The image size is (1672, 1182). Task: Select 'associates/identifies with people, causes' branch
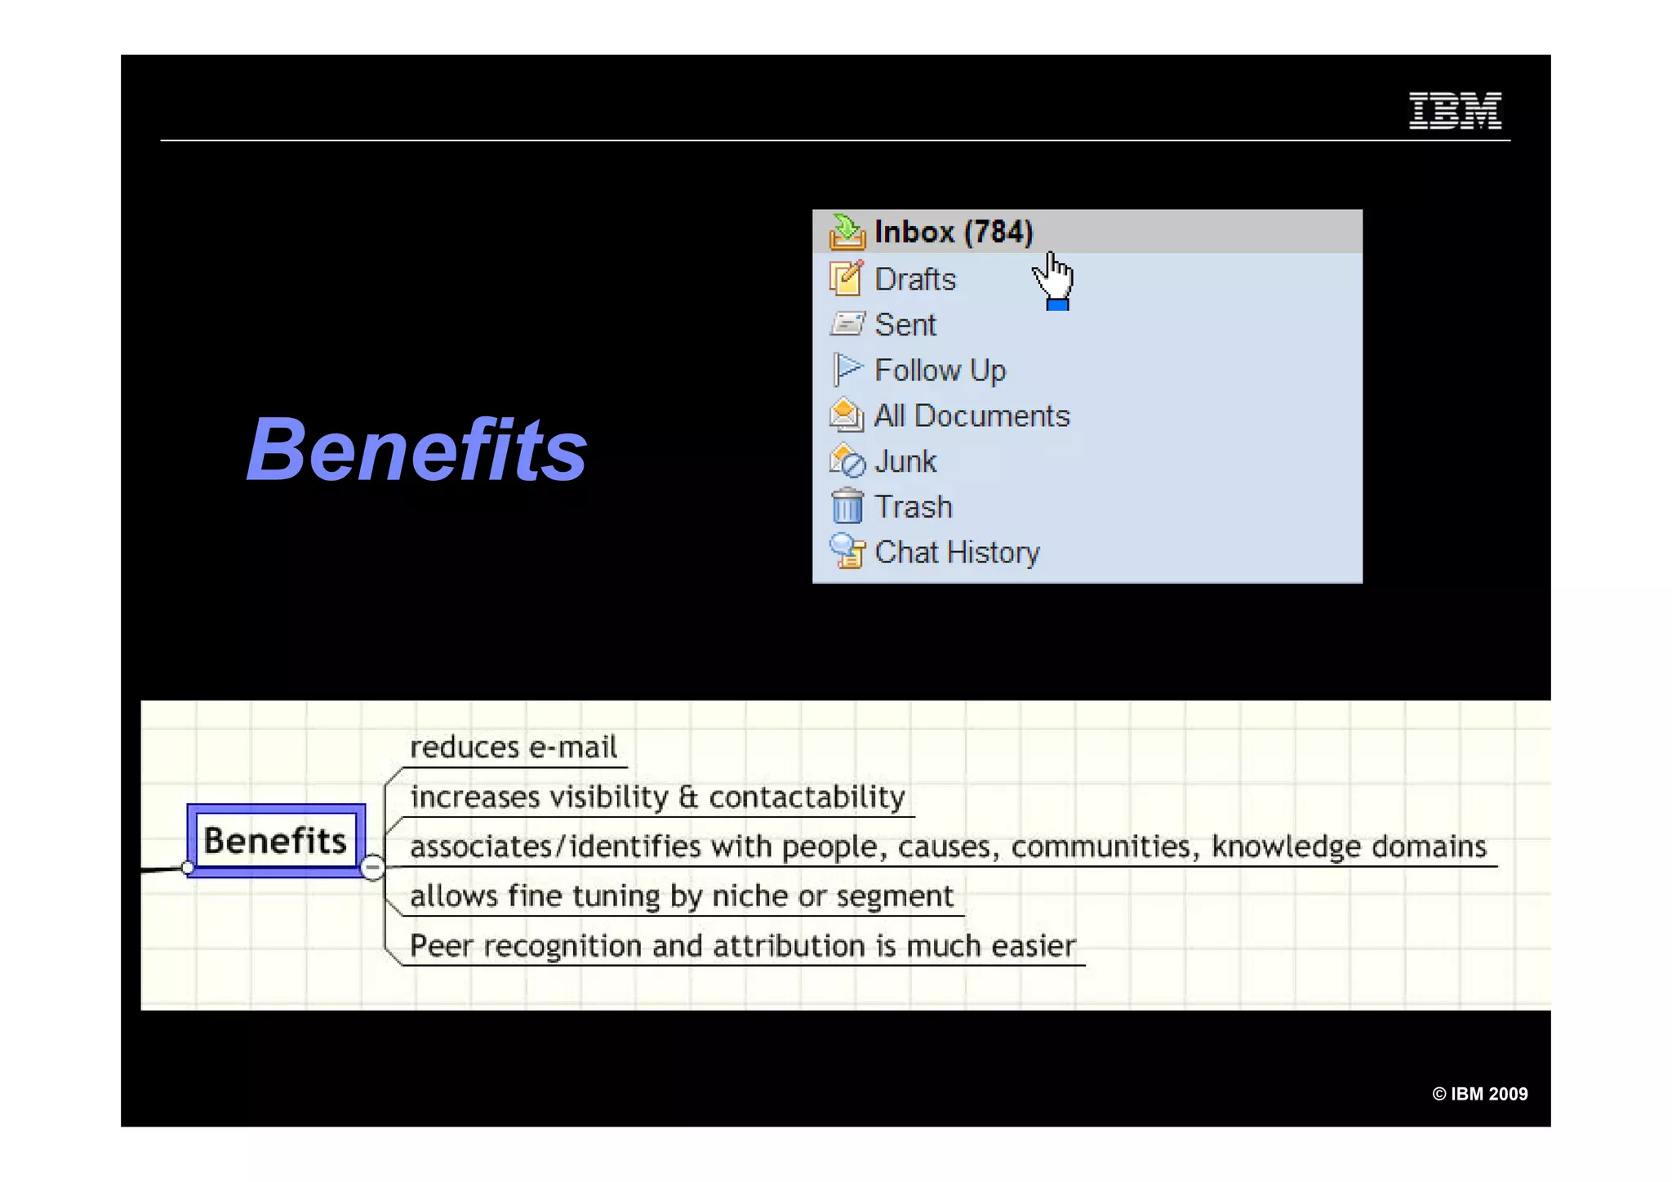coord(948,847)
